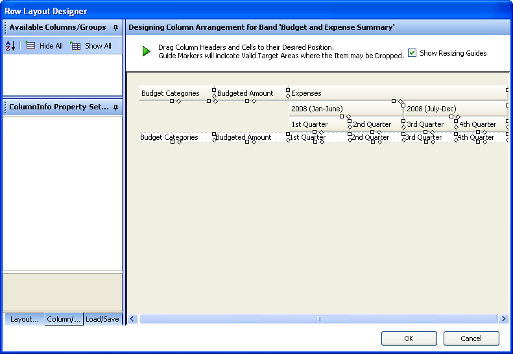The width and height of the screenshot is (513, 354).
Task: Open the Load/Save tab
Action: click(102, 319)
